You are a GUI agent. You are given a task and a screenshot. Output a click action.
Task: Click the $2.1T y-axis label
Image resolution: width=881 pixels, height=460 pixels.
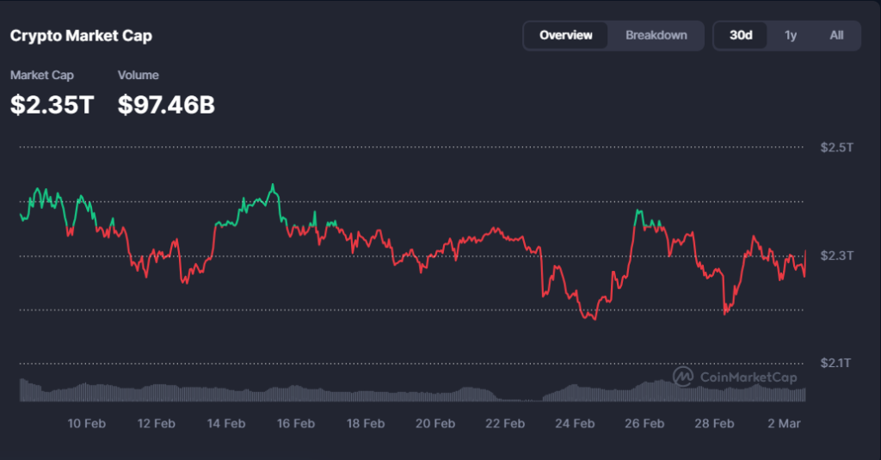(x=836, y=363)
